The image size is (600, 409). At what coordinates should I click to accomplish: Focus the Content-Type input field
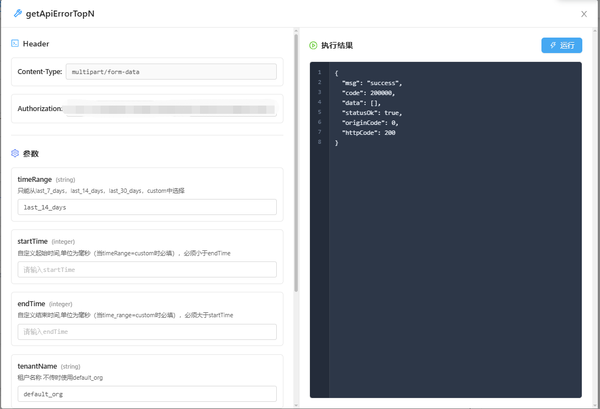pyautogui.click(x=171, y=72)
